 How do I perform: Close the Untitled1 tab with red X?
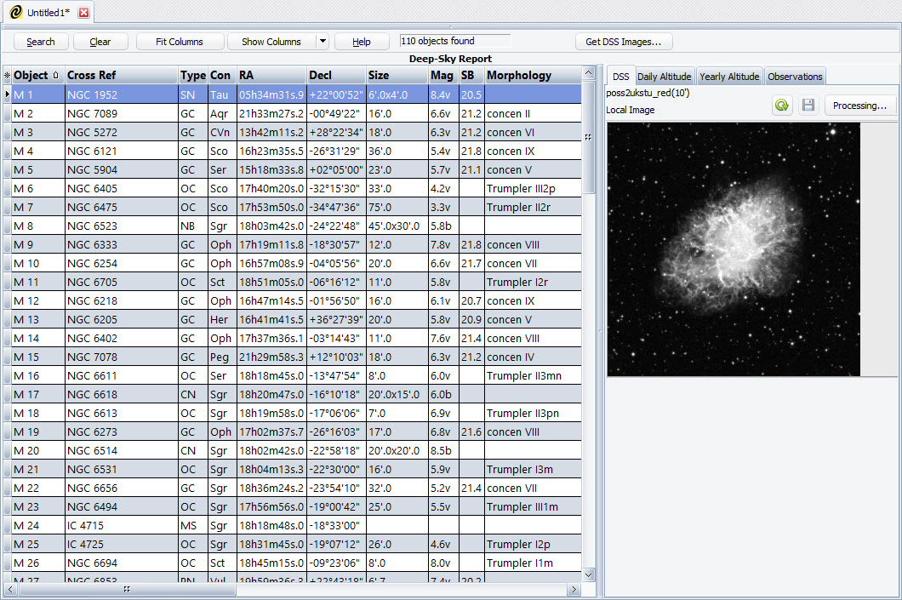pos(83,13)
